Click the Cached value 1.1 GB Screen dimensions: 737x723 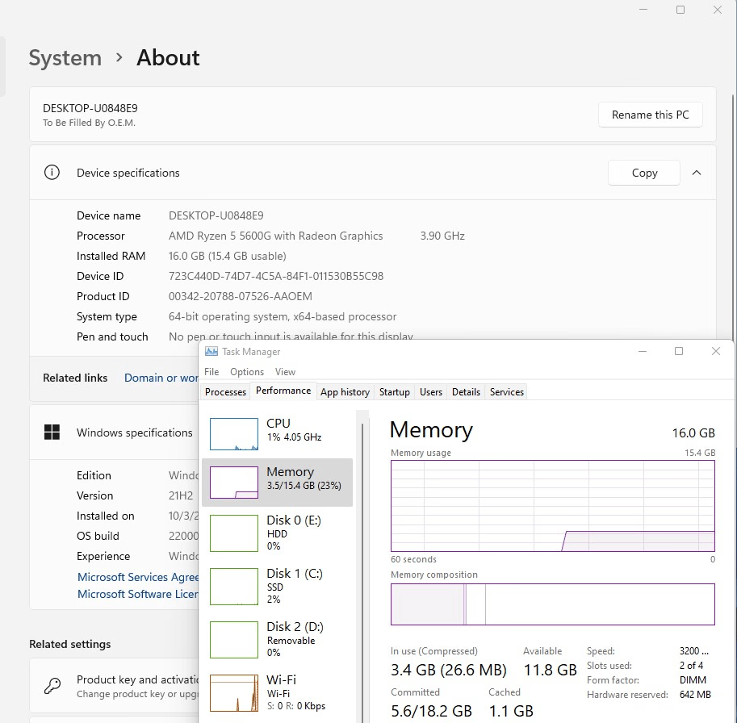click(511, 711)
